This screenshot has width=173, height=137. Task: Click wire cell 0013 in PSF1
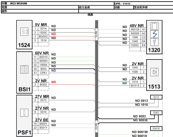pos(43,100)
